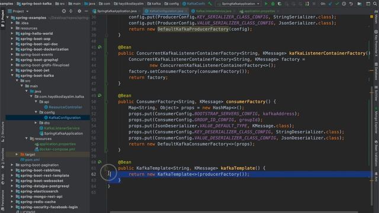Show Git history with the clock icon
Screen dimensions: 379x213
[x=344, y=4]
